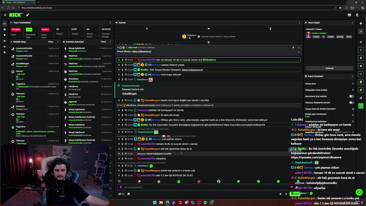Open three-dot menu of pinned message
This screenshot has height=206, width=366.
point(299,48)
